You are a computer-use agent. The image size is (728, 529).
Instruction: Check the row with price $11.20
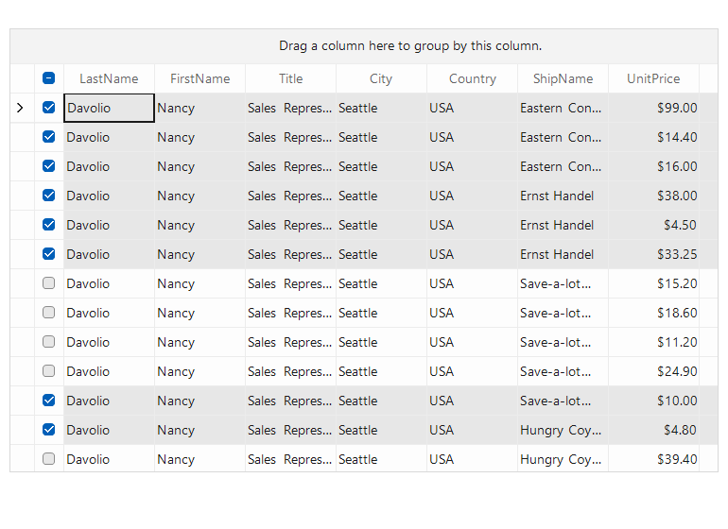[49, 342]
